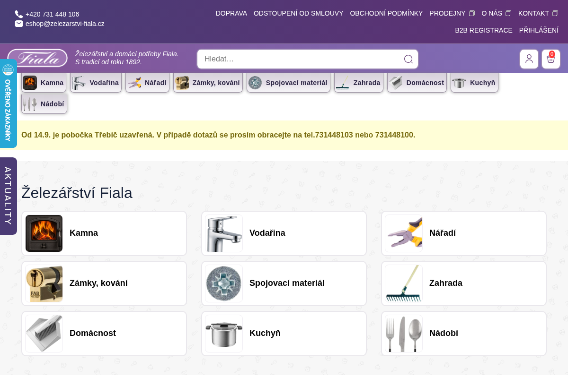Open Obchodní podmínky link

(386, 13)
